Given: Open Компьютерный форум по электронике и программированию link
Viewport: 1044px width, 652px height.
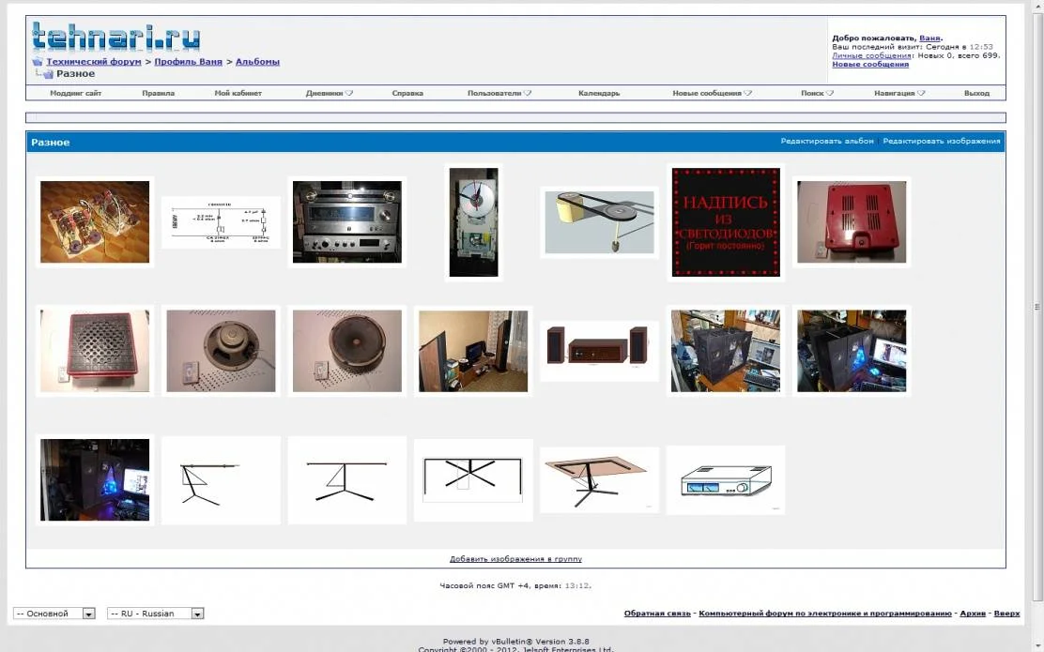Looking at the screenshot, I should click(825, 614).
